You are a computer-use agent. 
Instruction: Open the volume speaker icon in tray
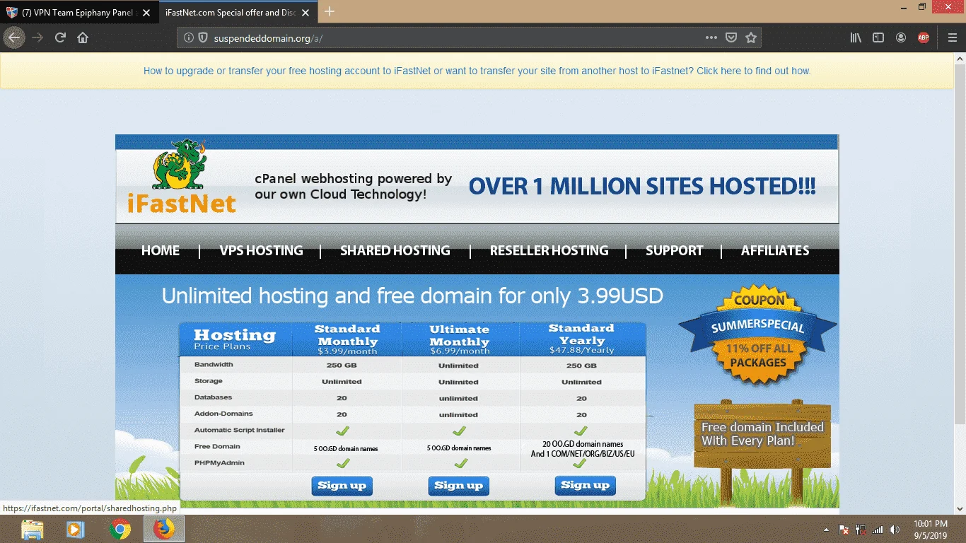pyautogui.click(x=895, y=530)
